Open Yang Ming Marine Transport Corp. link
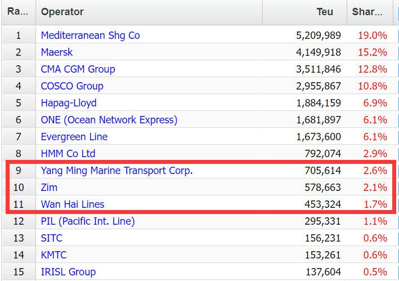399x281 pixels. [x=117, y=171]
